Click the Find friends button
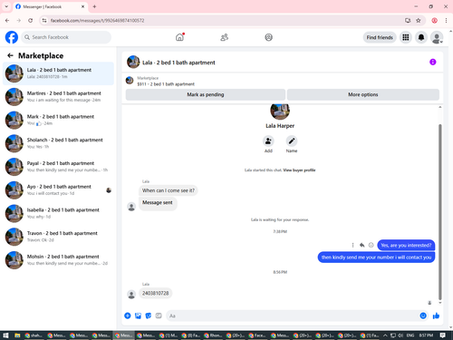Viewport: 453px width, 340px height. [380, 37]
